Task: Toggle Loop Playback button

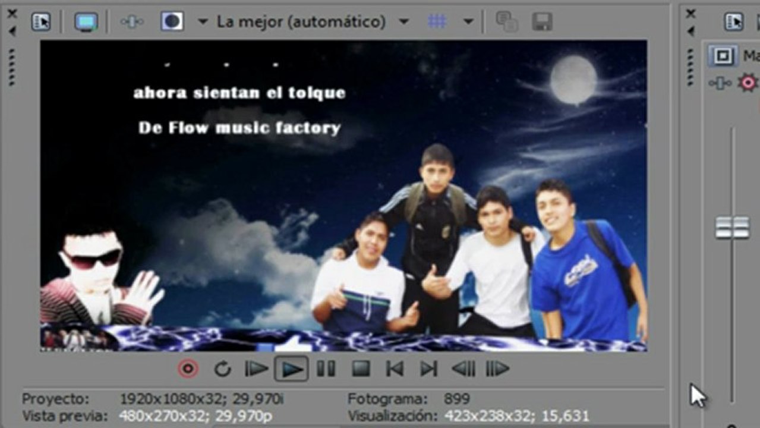Action: (x=222, y=369)
